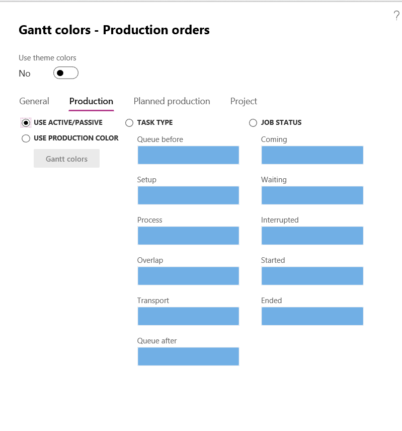Click the Setup color swatch
This screenshot has width=402, height=431.
pyautogui.click(x=188, y=195)
